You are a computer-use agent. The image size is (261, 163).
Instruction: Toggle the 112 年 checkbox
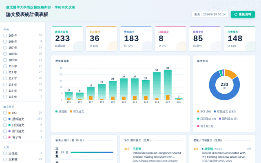[x=5, y=78]
